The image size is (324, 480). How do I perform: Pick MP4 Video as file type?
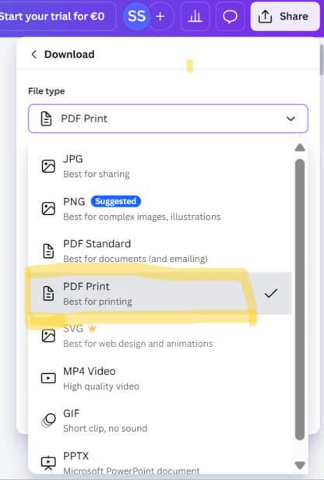tap(160, 378)
